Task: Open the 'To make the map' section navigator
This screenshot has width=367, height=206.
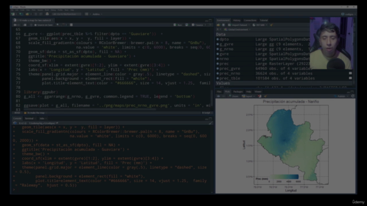Action: point(35,113)
